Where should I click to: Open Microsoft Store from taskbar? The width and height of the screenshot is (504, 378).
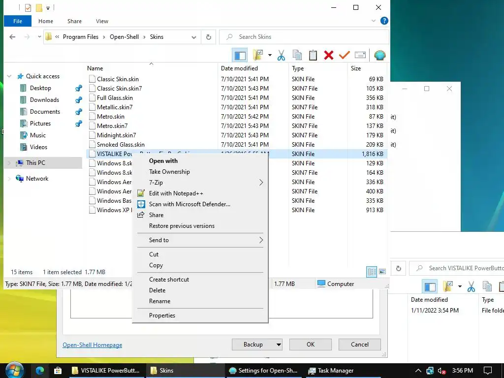58,371
